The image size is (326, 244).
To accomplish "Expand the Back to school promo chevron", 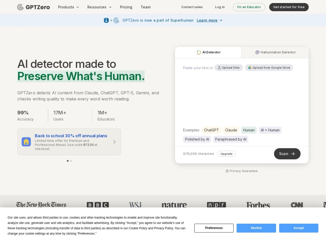I will click(114, 142).
